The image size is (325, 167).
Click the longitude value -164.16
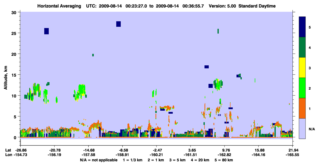[258, 155]
